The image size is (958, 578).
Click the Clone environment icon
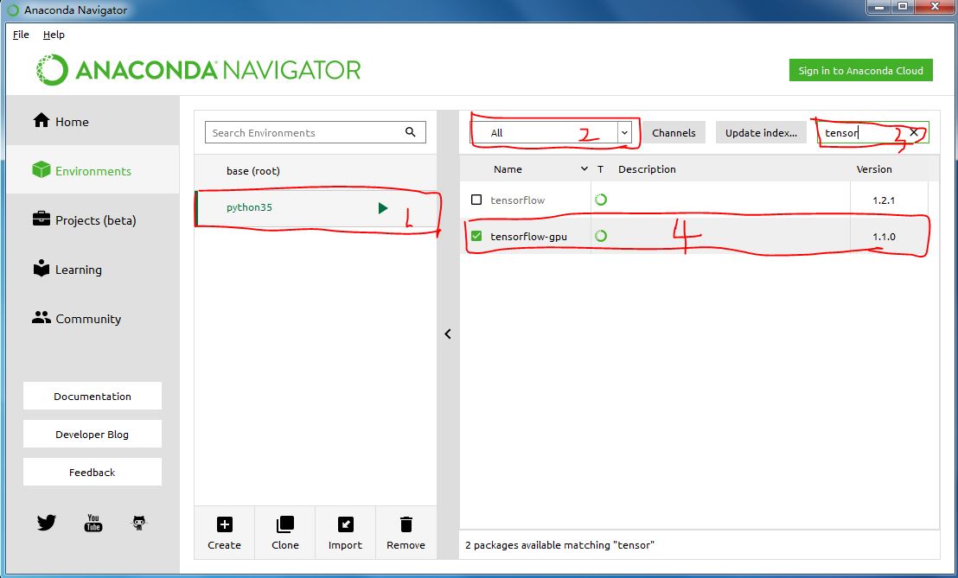click(284, 524)
